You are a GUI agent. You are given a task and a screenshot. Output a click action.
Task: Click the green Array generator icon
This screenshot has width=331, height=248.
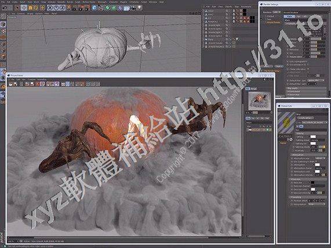(114, 8)
